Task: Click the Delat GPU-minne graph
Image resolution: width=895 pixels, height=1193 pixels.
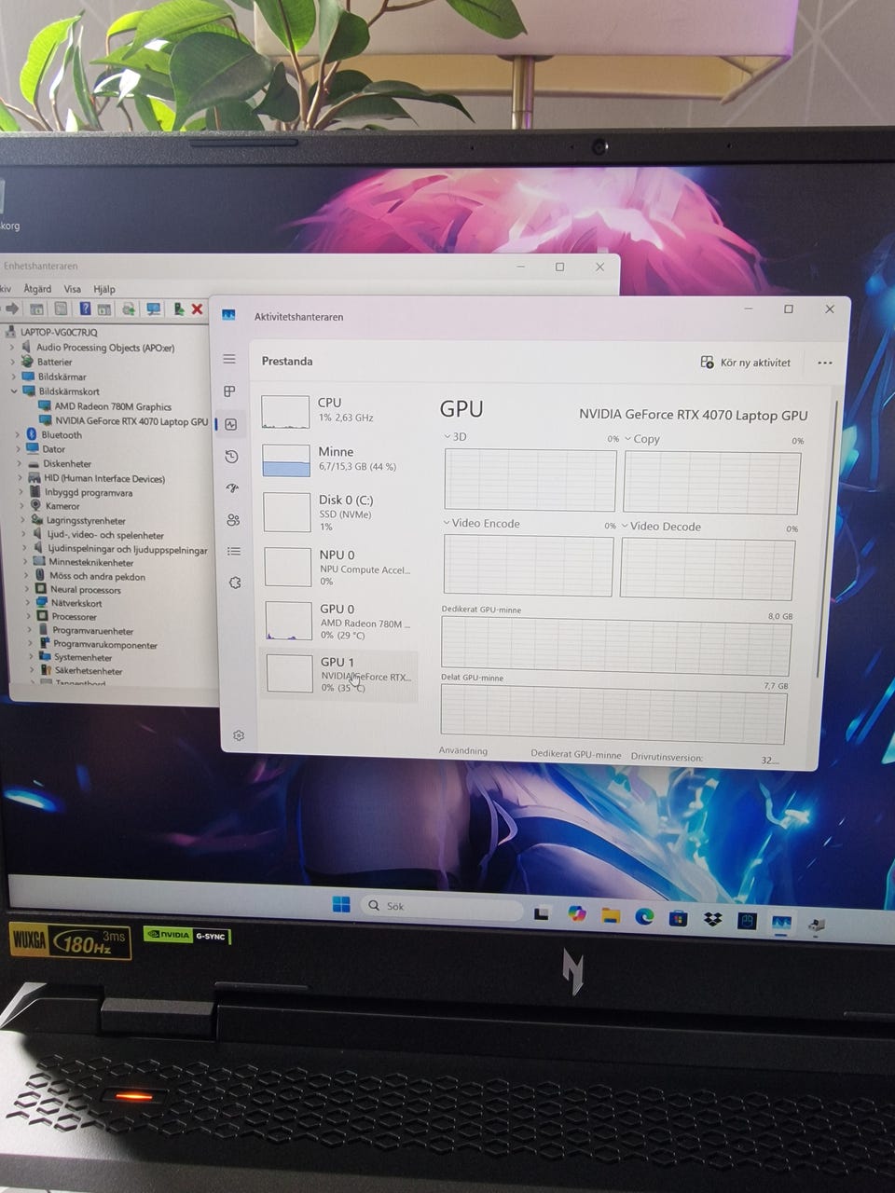Action: 613,716
